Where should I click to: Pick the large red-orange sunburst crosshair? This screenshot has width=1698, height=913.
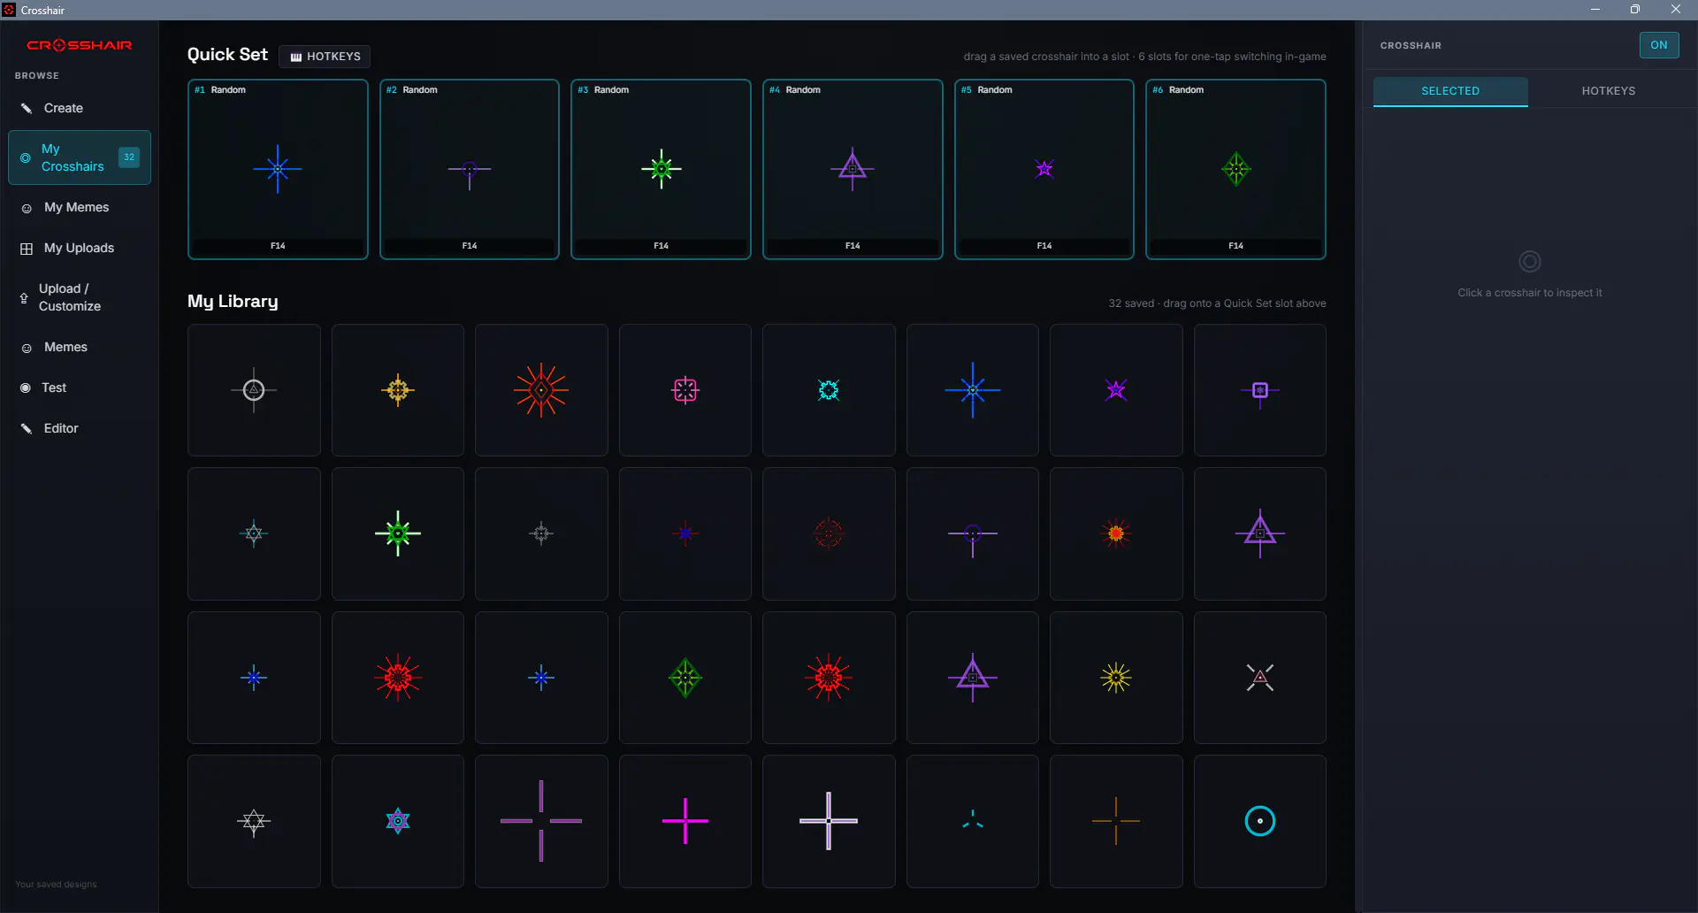point(541,390)
